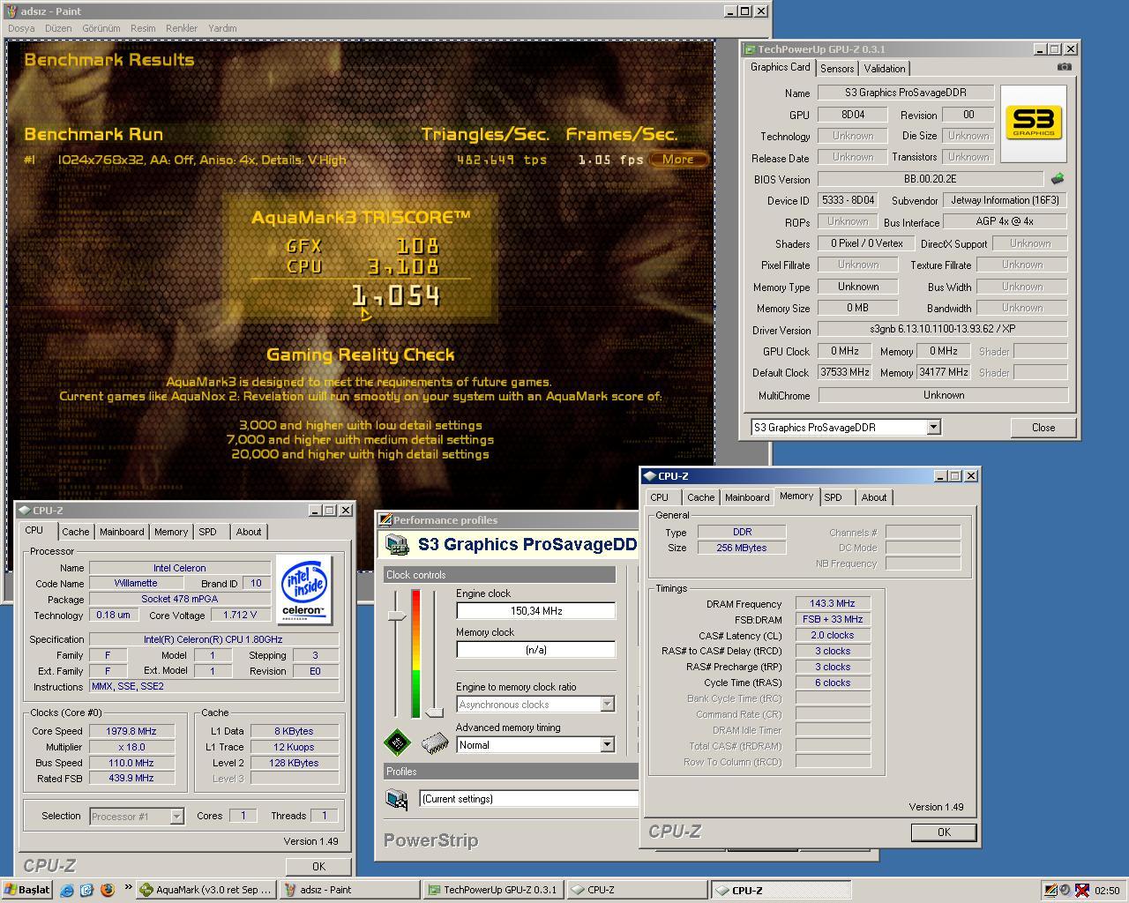Open Processor selection dropdown in CPU-Z
This screenshot has width=1129, height=903.
(x=176, y=817)
